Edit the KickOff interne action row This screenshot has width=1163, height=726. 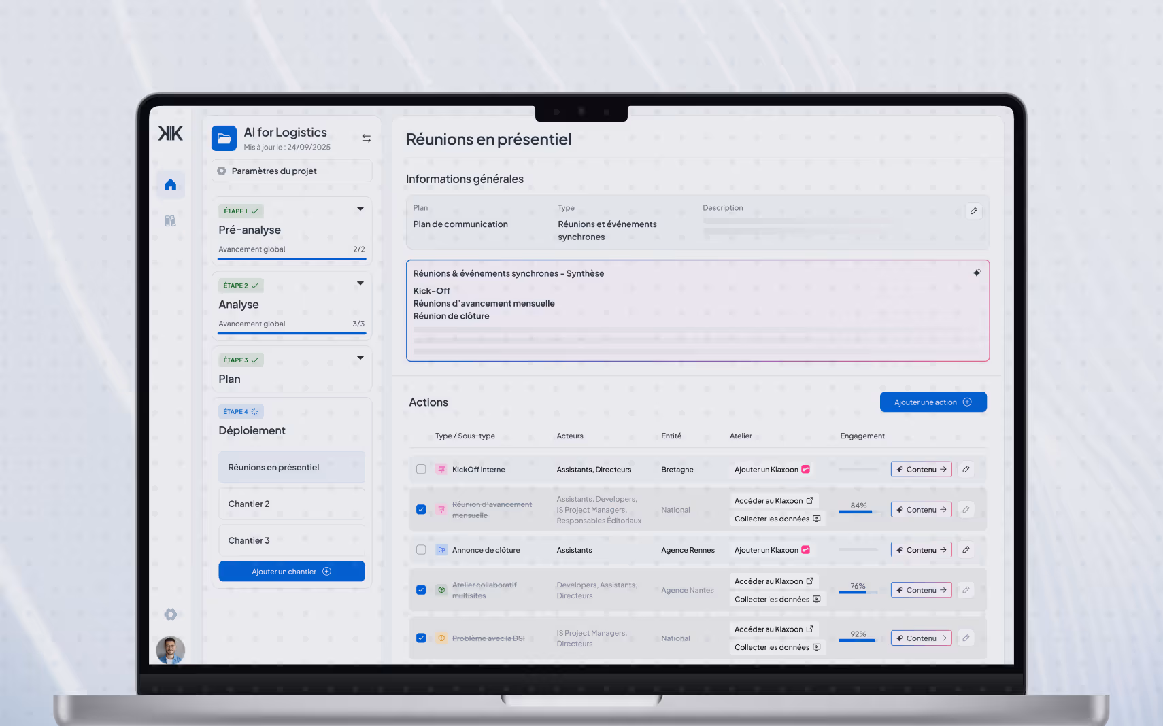(x=966, y=469)
